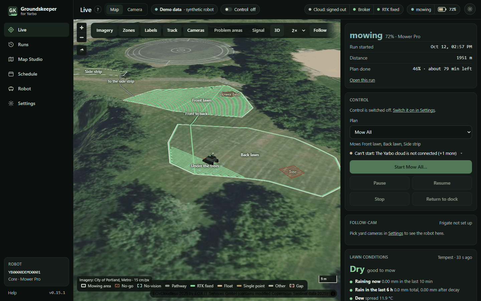Toggle the light/dark theme sun icon
This screenshot has height=301, width=481.
coord(470,9)
